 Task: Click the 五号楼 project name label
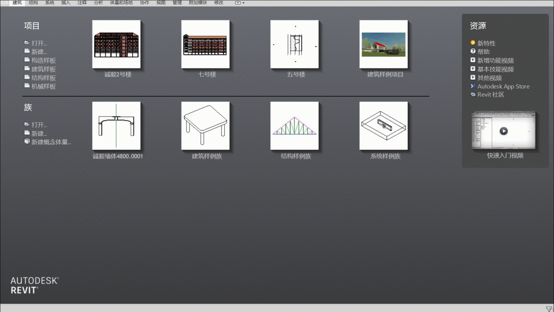tap(296, 75)
